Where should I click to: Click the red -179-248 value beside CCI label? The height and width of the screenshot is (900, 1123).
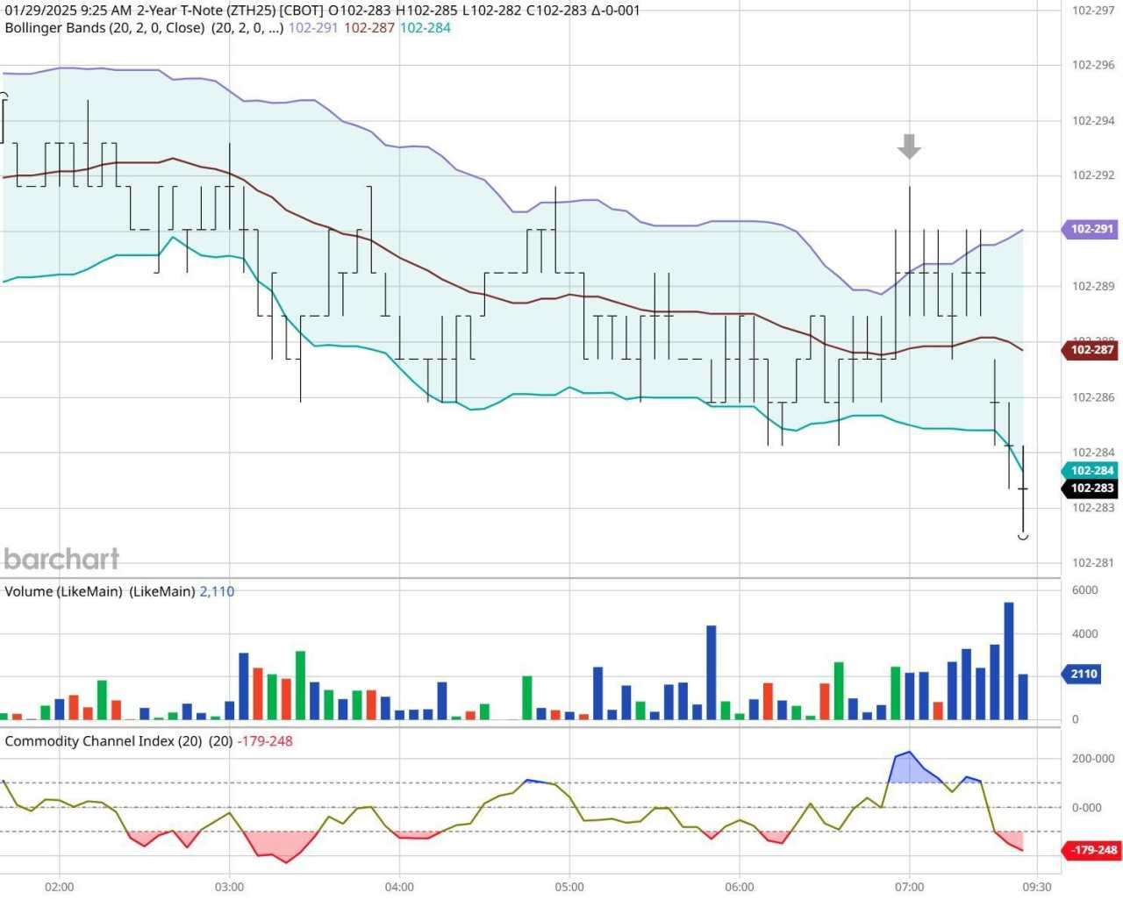(265, 741)
